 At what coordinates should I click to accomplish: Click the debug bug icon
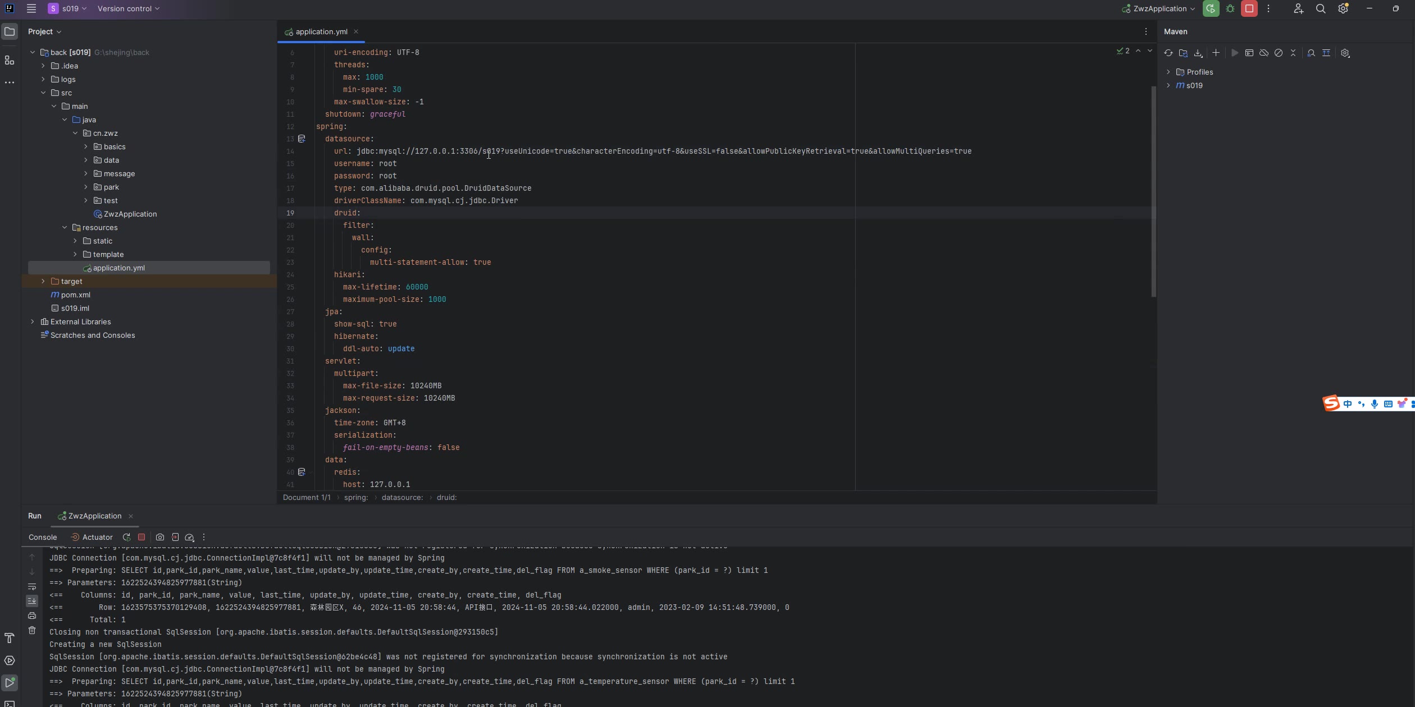tap(1230, 8)
